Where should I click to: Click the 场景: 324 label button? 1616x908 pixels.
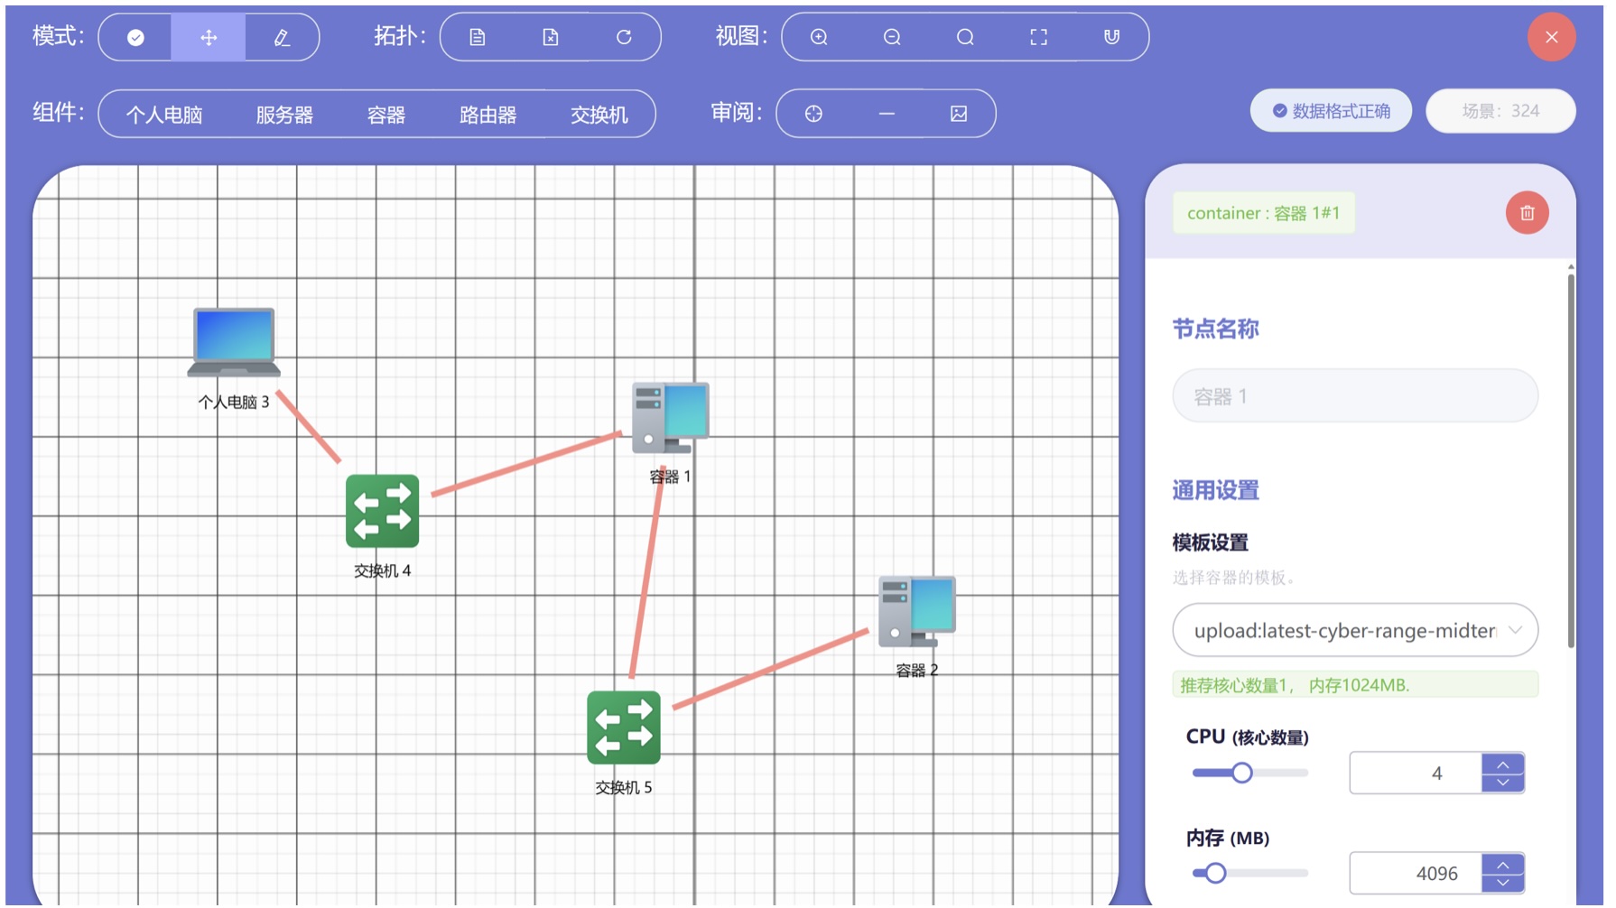coord(1500,111)
